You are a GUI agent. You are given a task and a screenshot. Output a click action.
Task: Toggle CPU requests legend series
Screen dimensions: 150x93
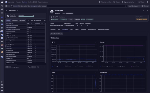click(x=79, y=66)
